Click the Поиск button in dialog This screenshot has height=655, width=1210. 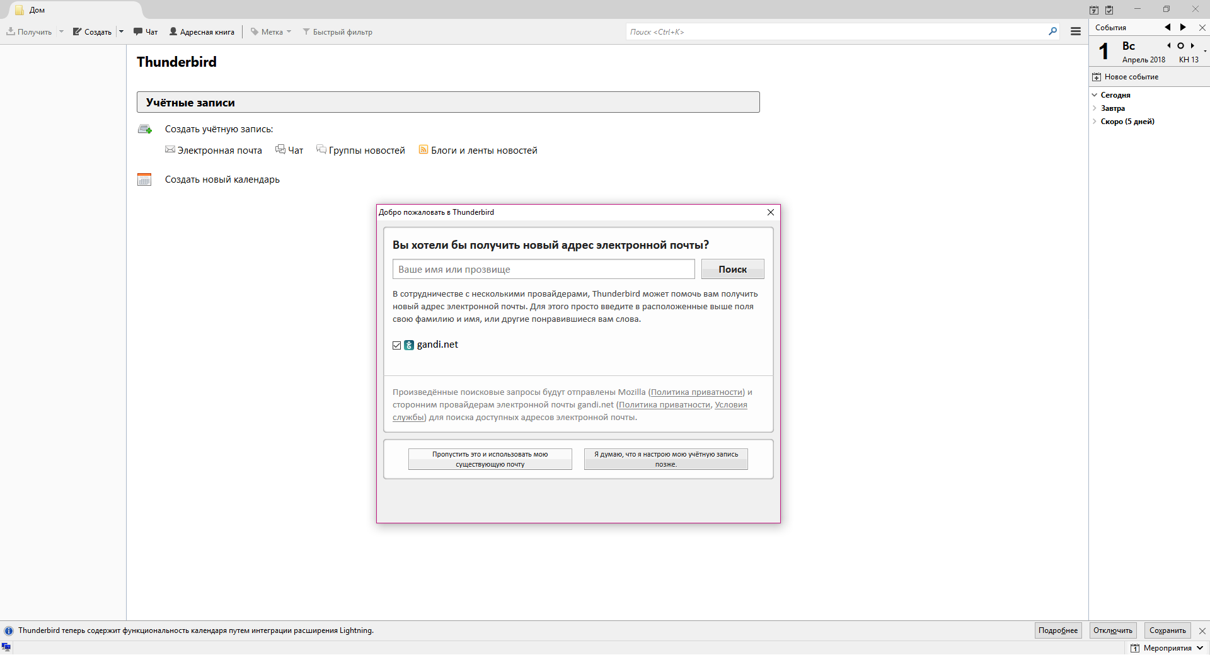pos(733,269)
